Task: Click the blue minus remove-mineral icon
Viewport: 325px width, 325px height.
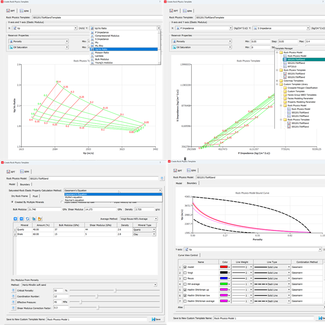Action: [22, 219]
